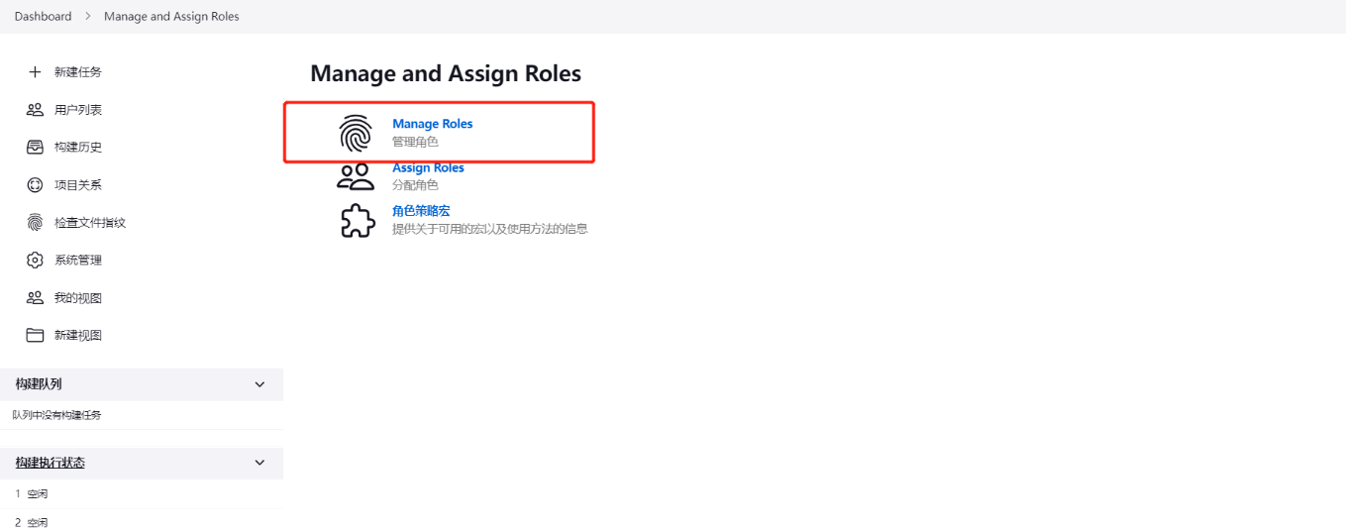The width and height of the screenshot is (1346, 531).
Task: Click the folder icon for 新建视图
Action: point(35,336)
